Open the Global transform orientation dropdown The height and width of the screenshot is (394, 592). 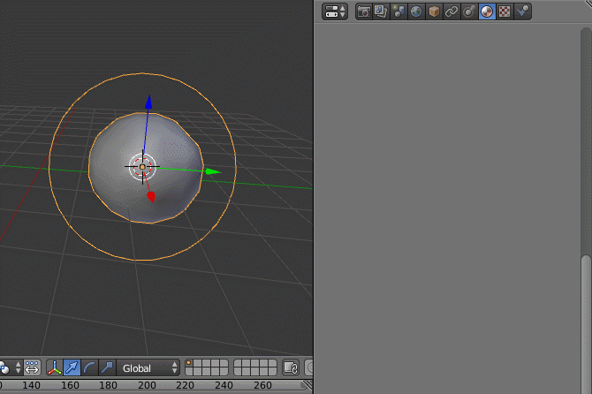[148, 367]
